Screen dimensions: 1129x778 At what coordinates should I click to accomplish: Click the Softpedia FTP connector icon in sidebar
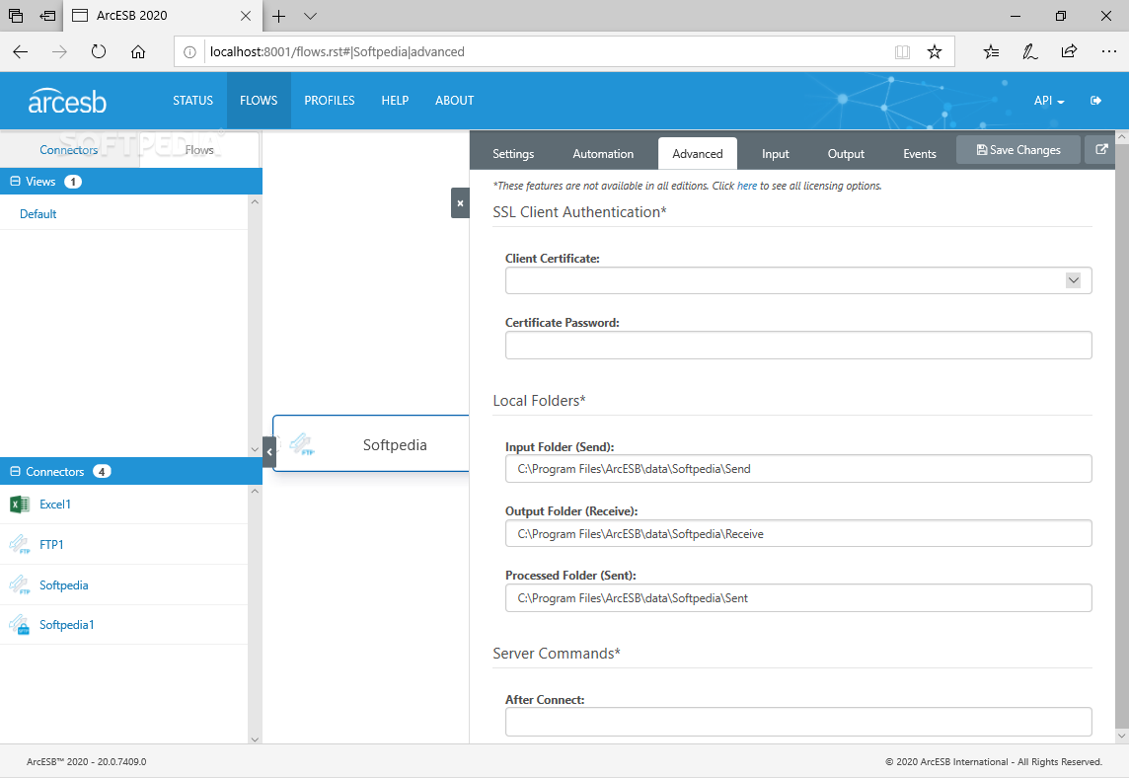coord(20,584)
